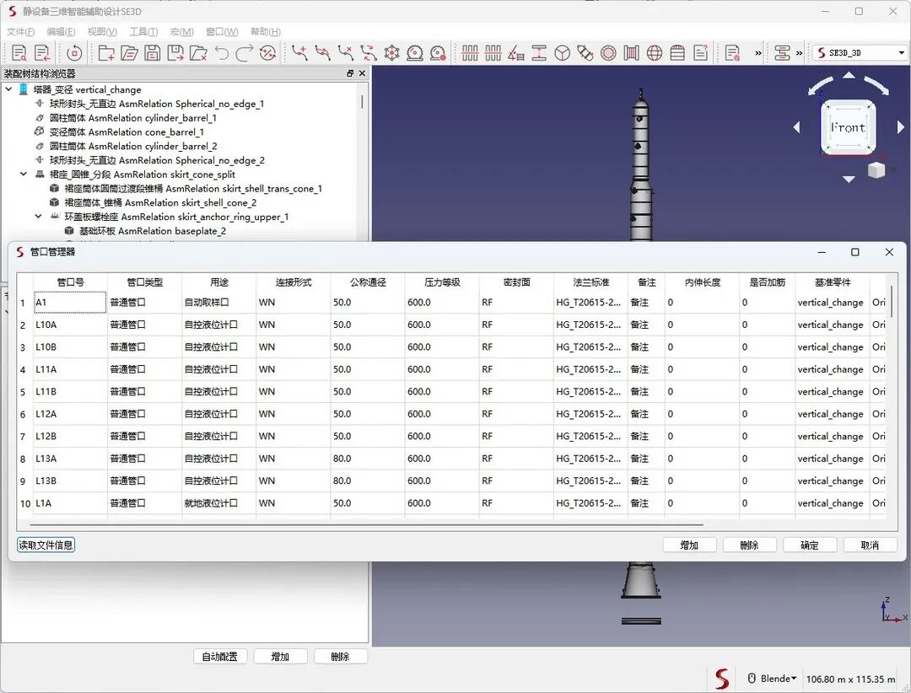
Task: Select the A1 管口号 cell
Action: 70,302
